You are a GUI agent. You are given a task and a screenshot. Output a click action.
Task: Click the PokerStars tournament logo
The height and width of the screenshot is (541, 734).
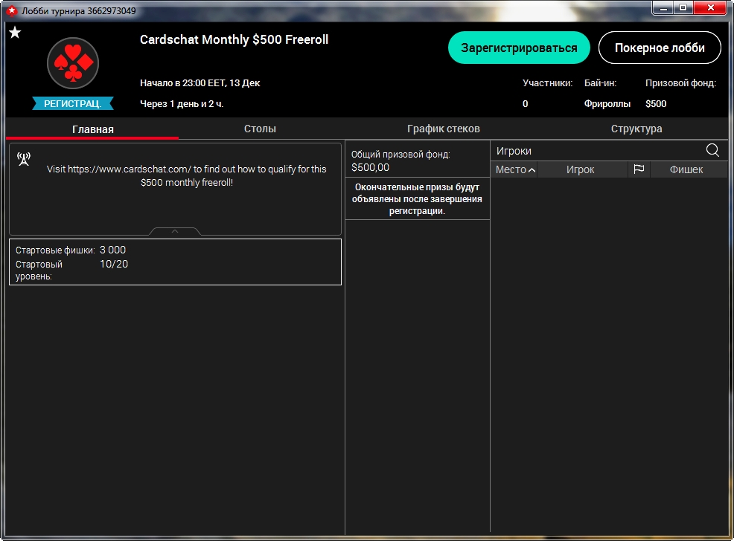pyautogui.click(x=73, y=63)
